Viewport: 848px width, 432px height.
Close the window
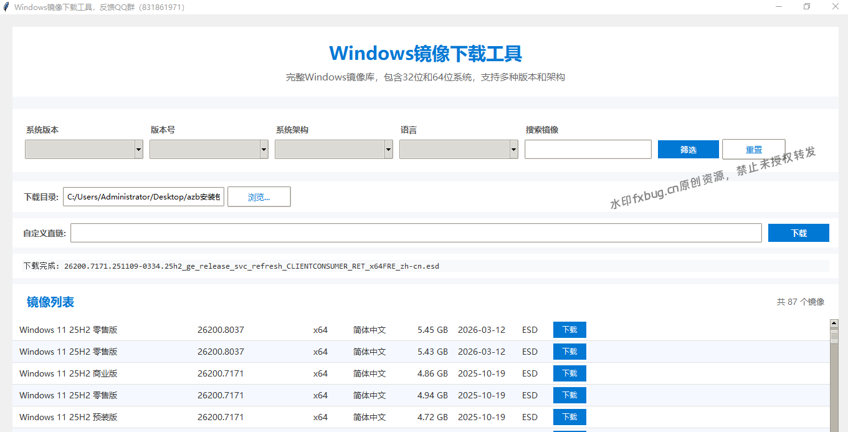pos(835,7)
